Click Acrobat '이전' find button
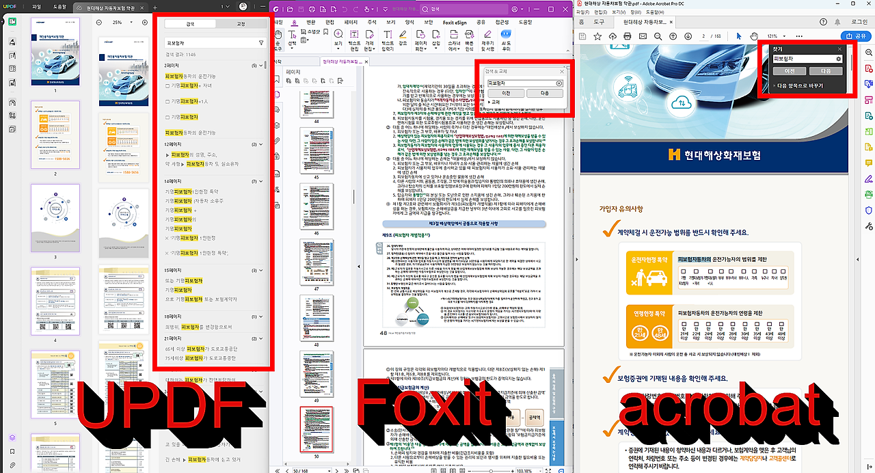The width and height of the screenshot is (875, 473). click(x=790, y=71)
